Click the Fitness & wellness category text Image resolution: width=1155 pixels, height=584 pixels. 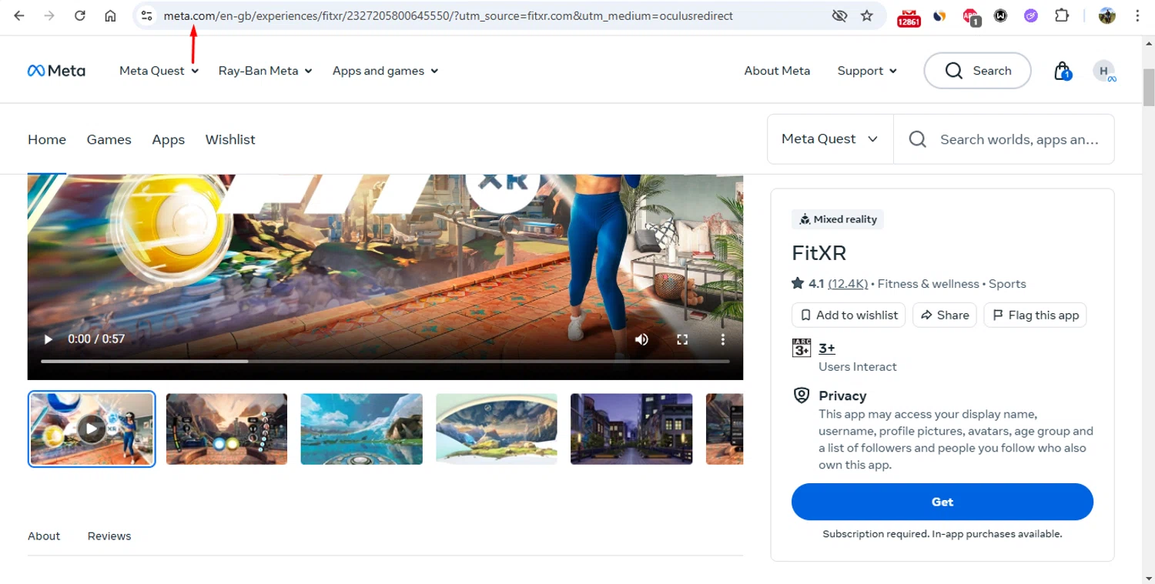click(928, 284)
